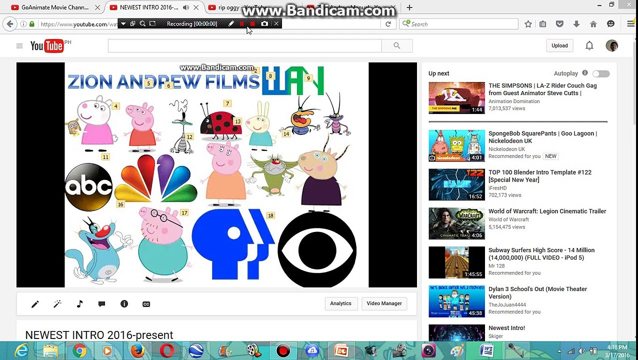Open the Subtitles CC tool
The image size is (638, 360).
pyautogui.click(x=146, y=304)
